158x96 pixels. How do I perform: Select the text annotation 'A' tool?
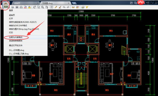coord(52,7)
